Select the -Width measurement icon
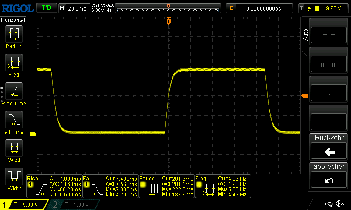Viewport: 351px width, 210px height. pos(13,176)
